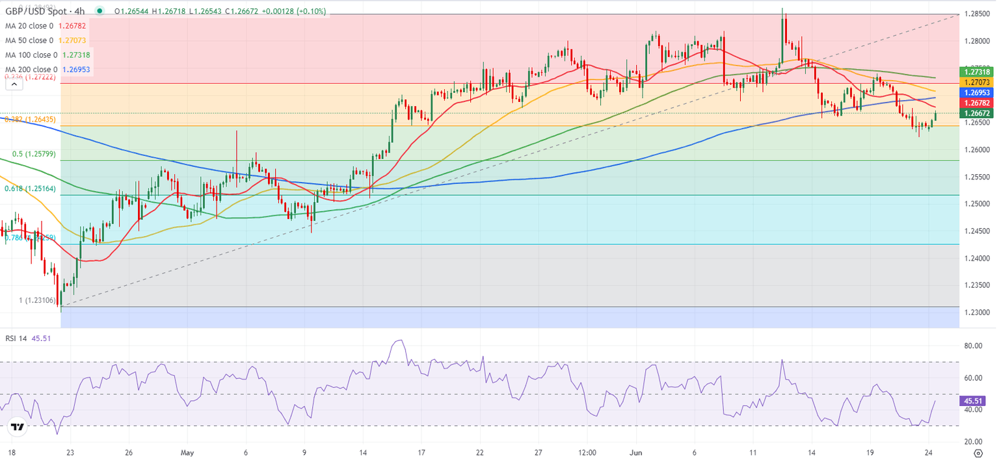Collapse the indicator legend with the arrow
999x460 pixels.
(13, 83)
